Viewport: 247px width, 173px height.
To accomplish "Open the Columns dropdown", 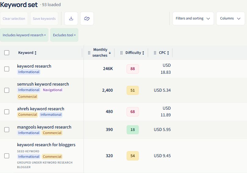I will tap(231, 18).
